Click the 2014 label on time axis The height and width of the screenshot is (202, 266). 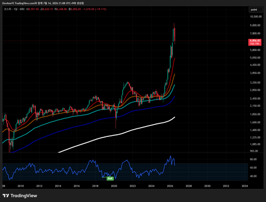coord(58,186)
